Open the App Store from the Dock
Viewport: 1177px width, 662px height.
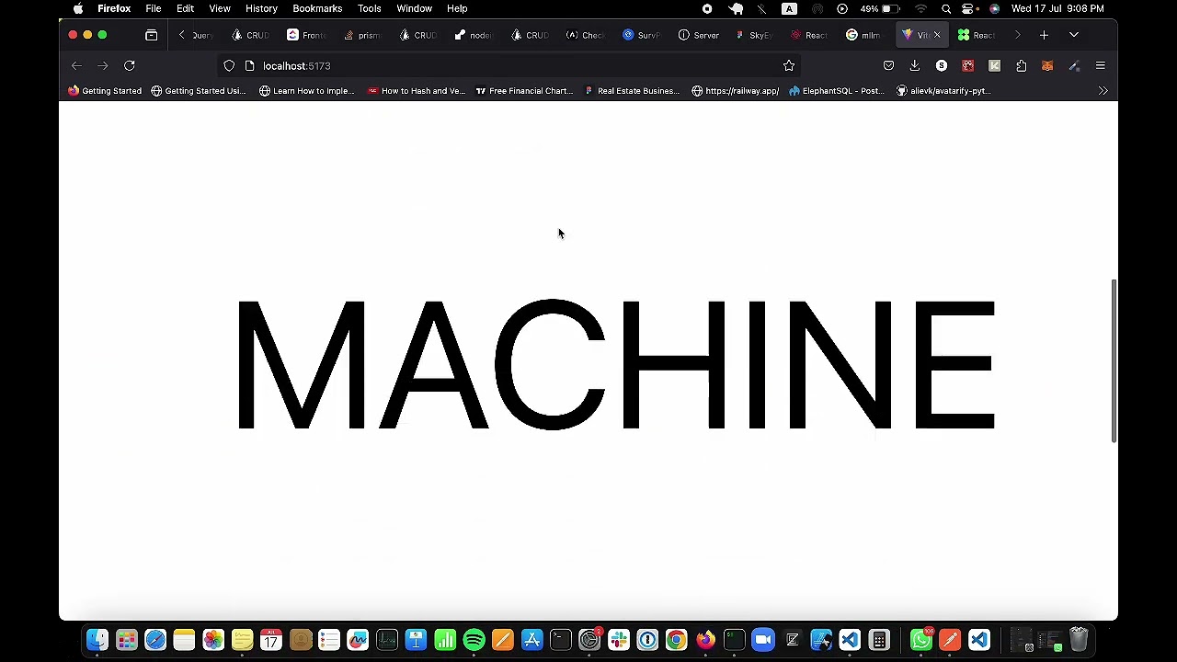coord(531,640)
